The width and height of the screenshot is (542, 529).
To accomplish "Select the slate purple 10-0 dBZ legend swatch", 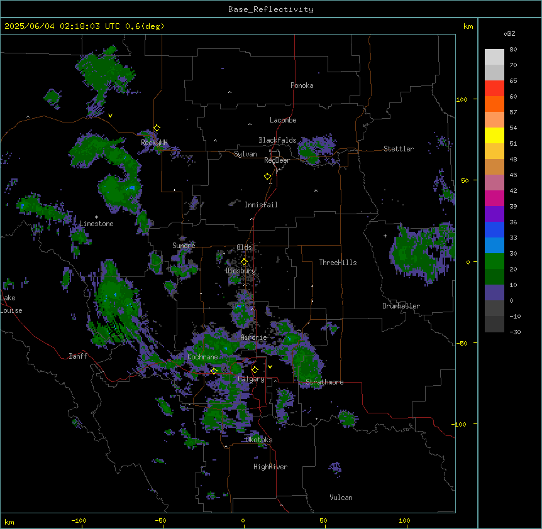I will coord(494,293).
